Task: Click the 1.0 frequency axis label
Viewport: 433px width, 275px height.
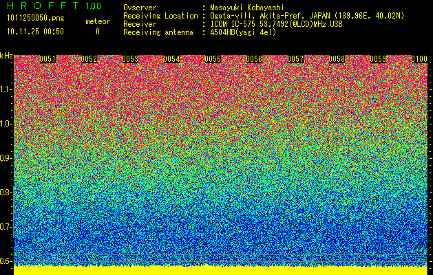Action: [x=6, y=124]
